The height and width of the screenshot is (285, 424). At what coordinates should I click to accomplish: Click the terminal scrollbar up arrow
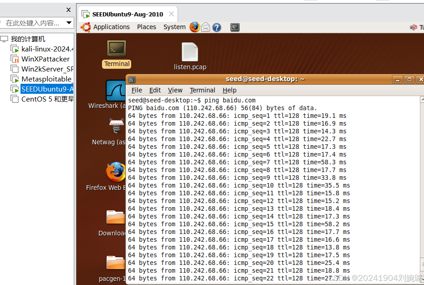click(422, 100)
